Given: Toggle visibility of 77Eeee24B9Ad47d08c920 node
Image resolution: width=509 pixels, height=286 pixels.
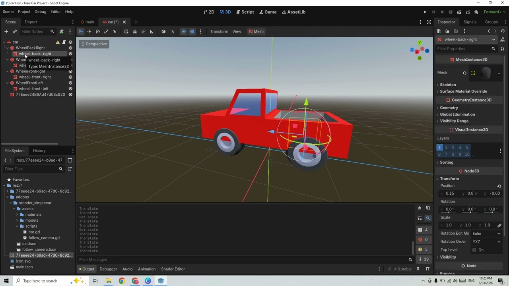Looking at the screenshot, I should (70, 95).
